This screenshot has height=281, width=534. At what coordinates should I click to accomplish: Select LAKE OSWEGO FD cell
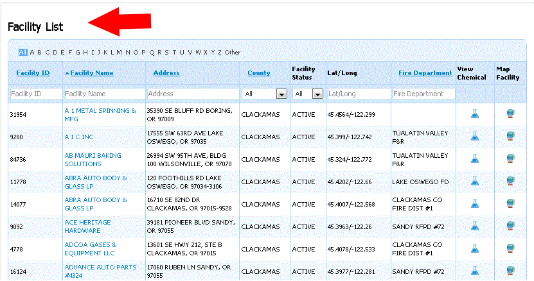click(x=420, y=182)
